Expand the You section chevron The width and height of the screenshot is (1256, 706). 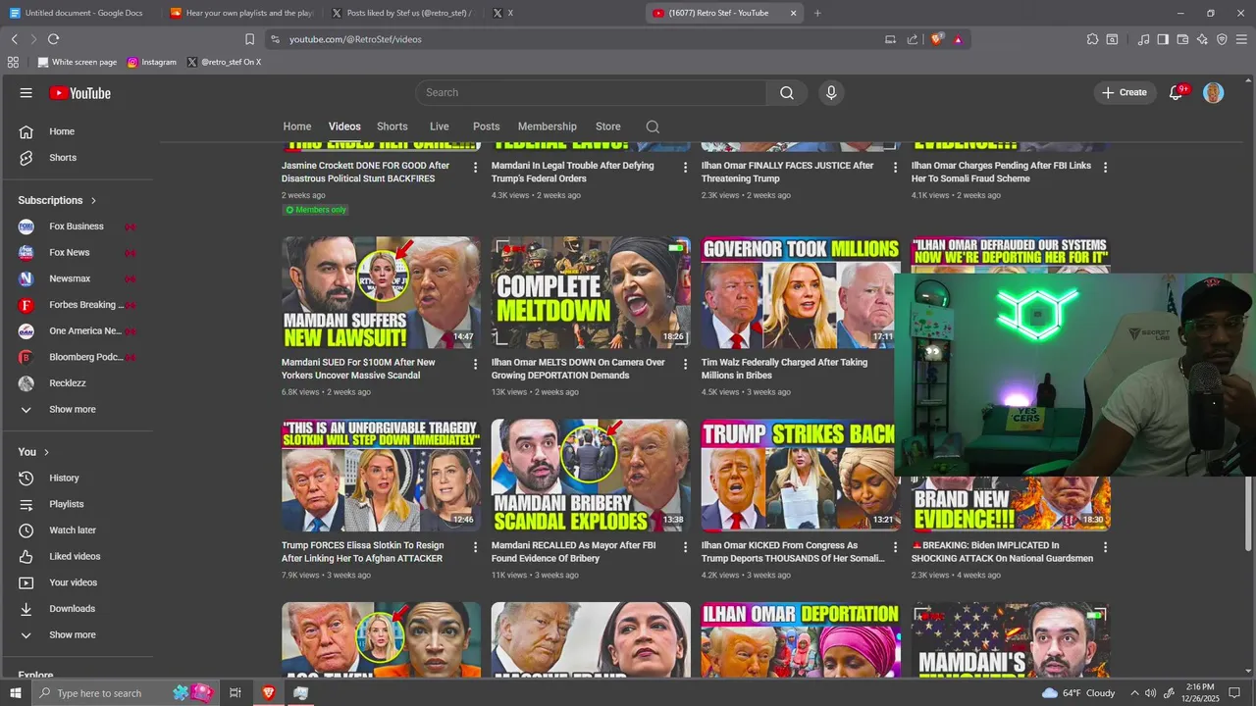[x=47, y=452]
